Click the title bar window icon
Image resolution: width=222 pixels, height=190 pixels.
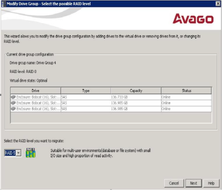4,3
